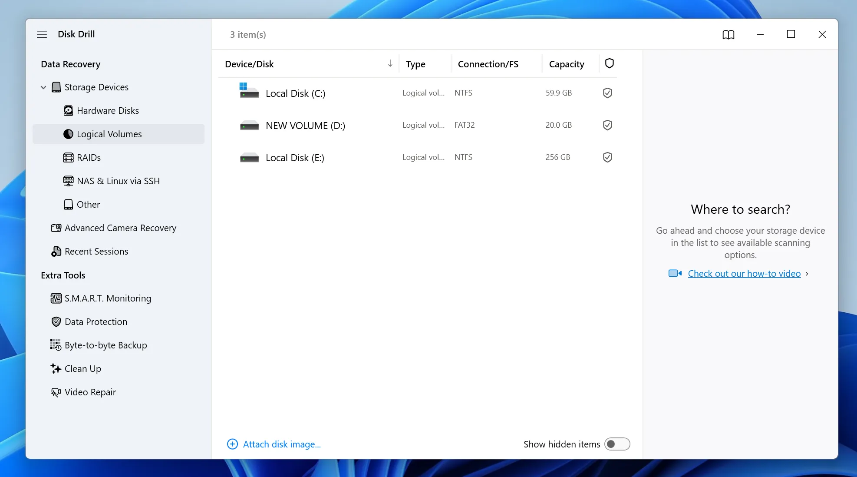Click the Data Protection shield icon
The height and width of the screenshot is (477, 857).
click(56, 322)
